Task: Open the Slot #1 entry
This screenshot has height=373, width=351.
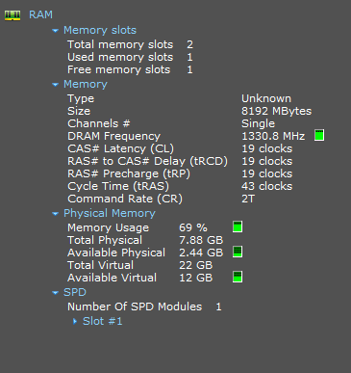Action: pos(103,321)
